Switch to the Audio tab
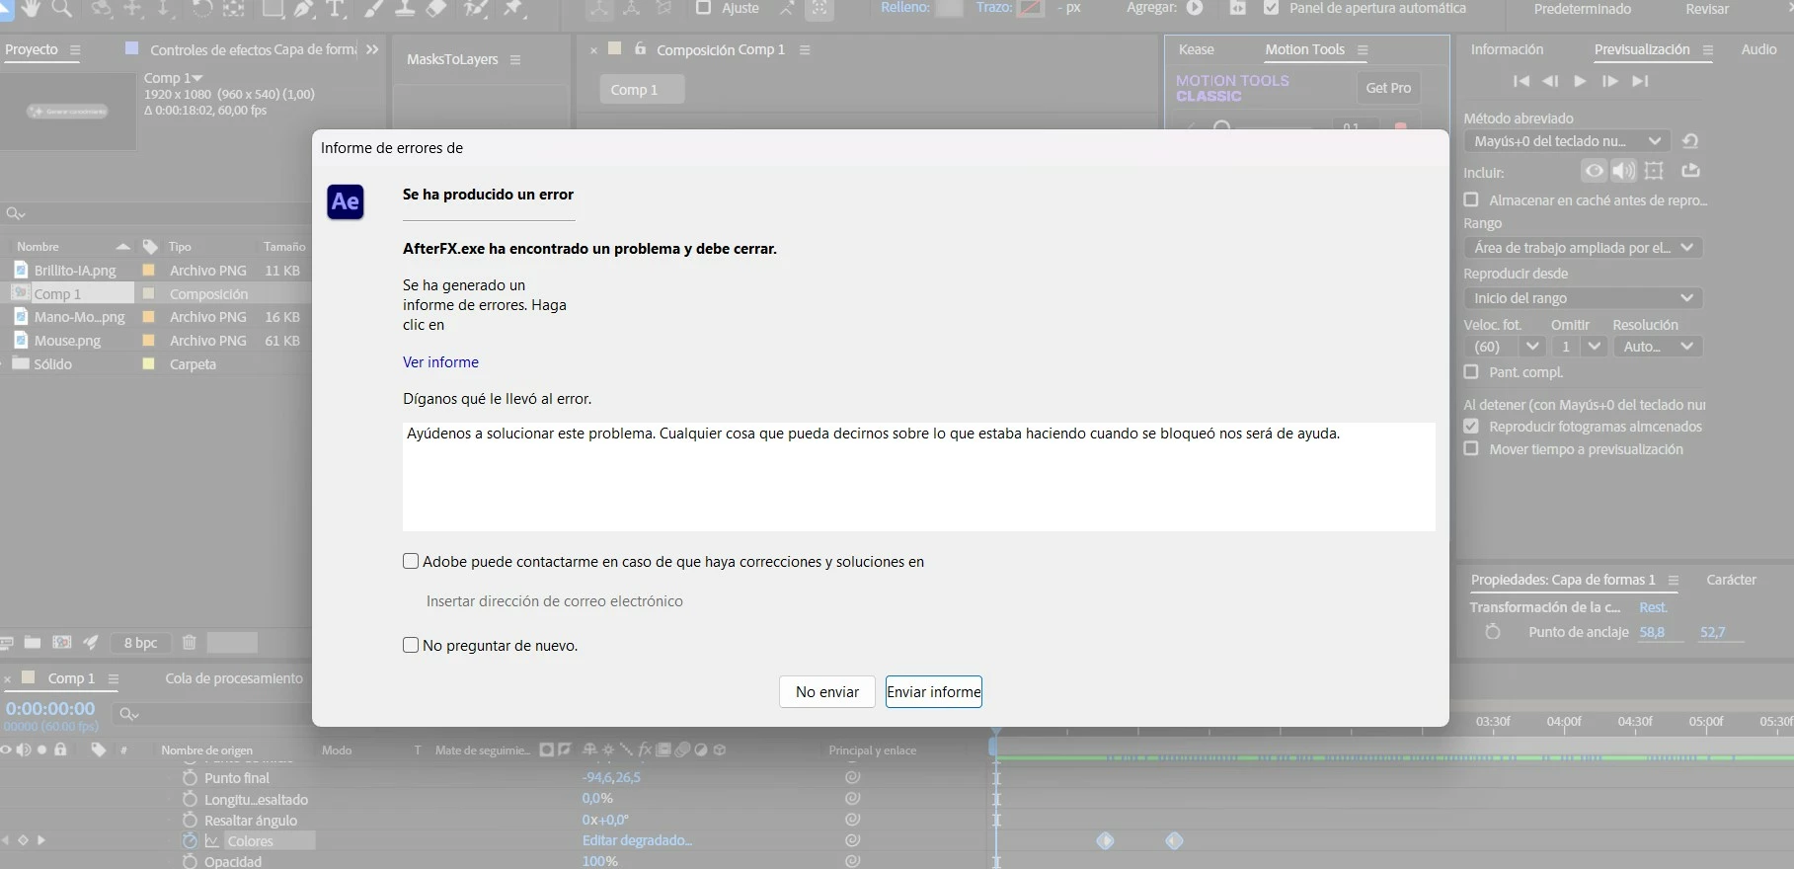Viewport: 1794px width, 869px height. (x=1758, y=49)
